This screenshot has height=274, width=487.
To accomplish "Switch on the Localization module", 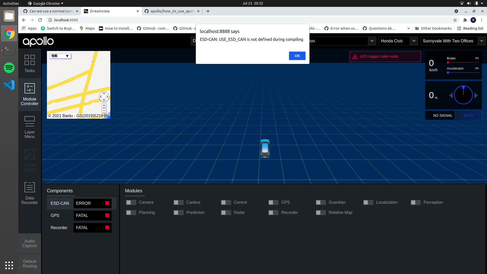I will click(x=368, y=202).
